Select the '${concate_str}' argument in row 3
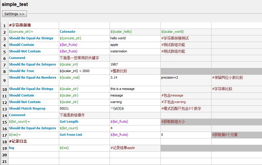This screenshot has width=262, height=165. coord(84,38)
